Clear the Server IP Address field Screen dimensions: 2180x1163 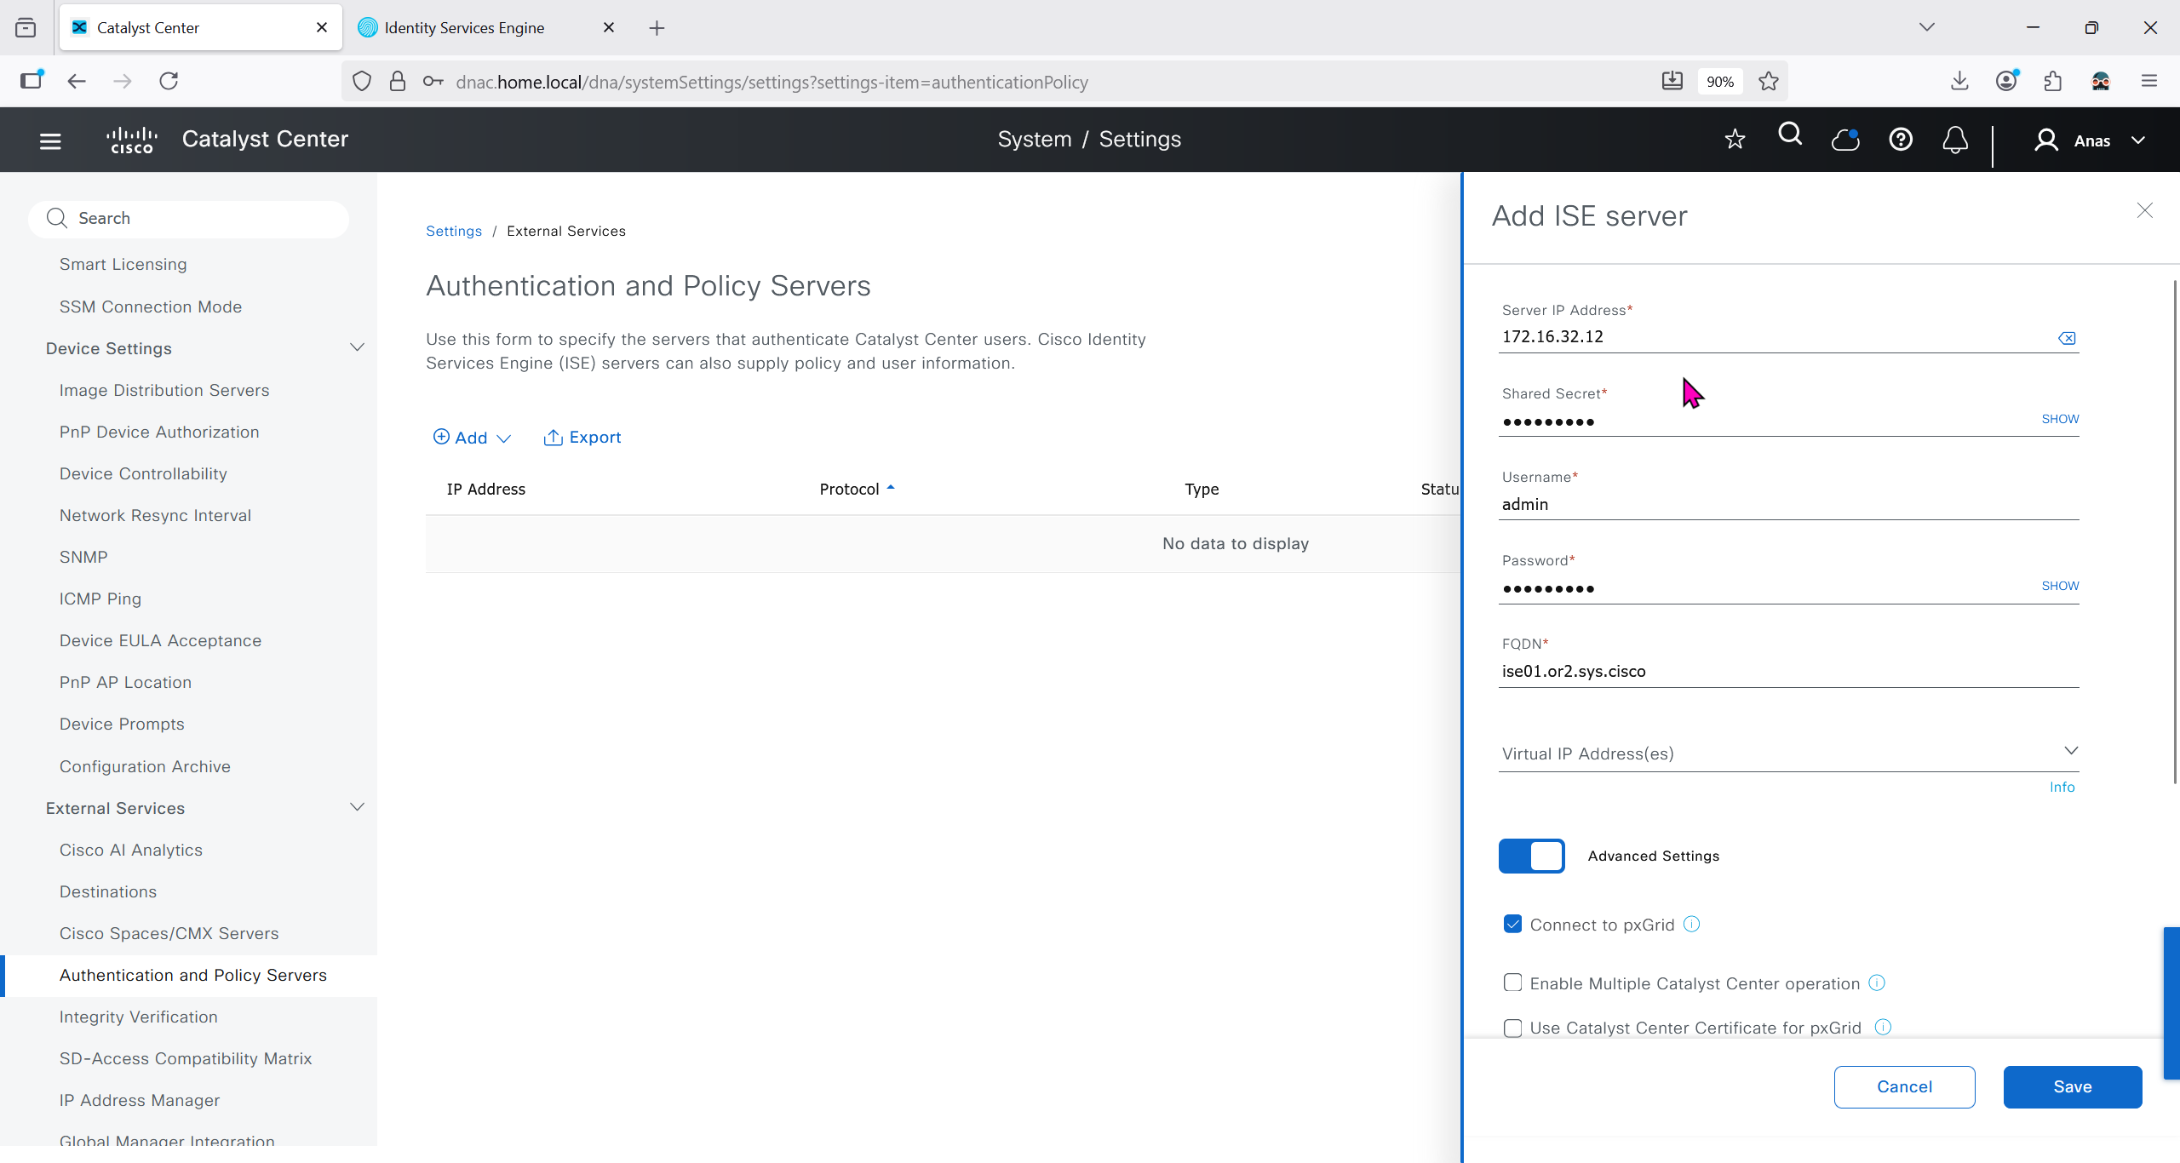[x=2067, y=338]
